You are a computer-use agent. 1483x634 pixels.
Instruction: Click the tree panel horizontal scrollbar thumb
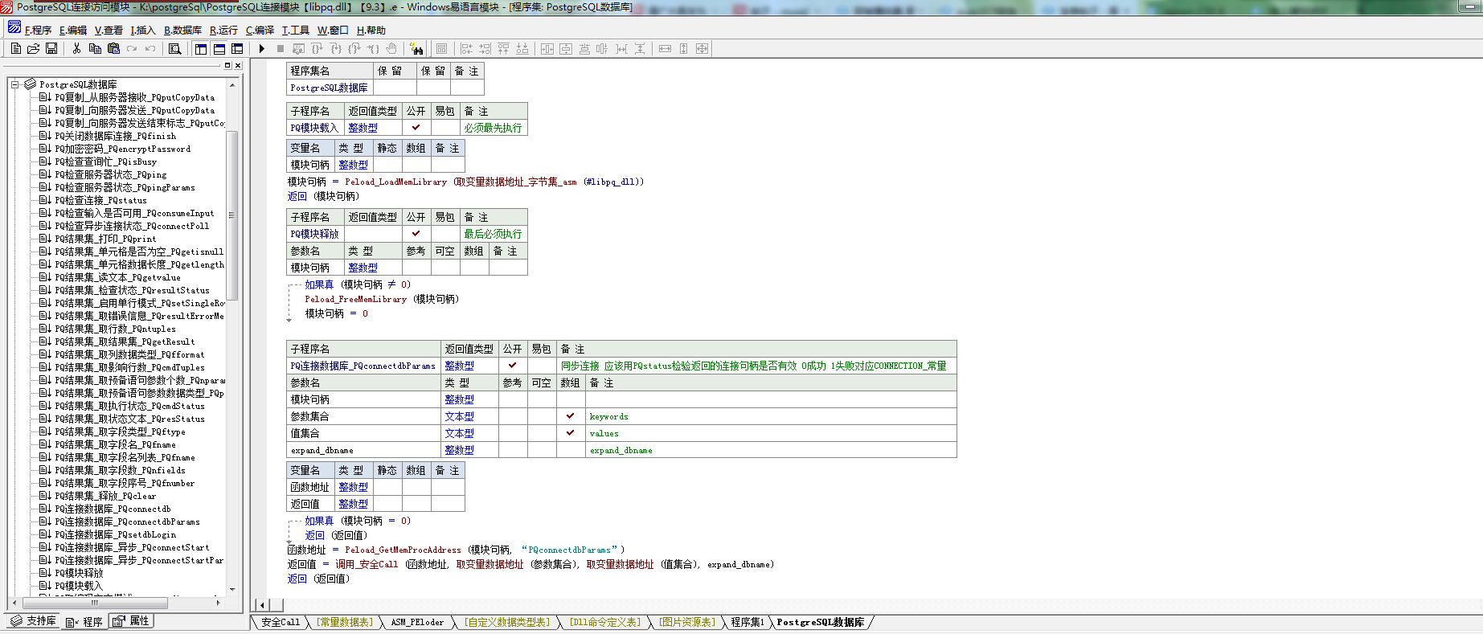[94, 602]
